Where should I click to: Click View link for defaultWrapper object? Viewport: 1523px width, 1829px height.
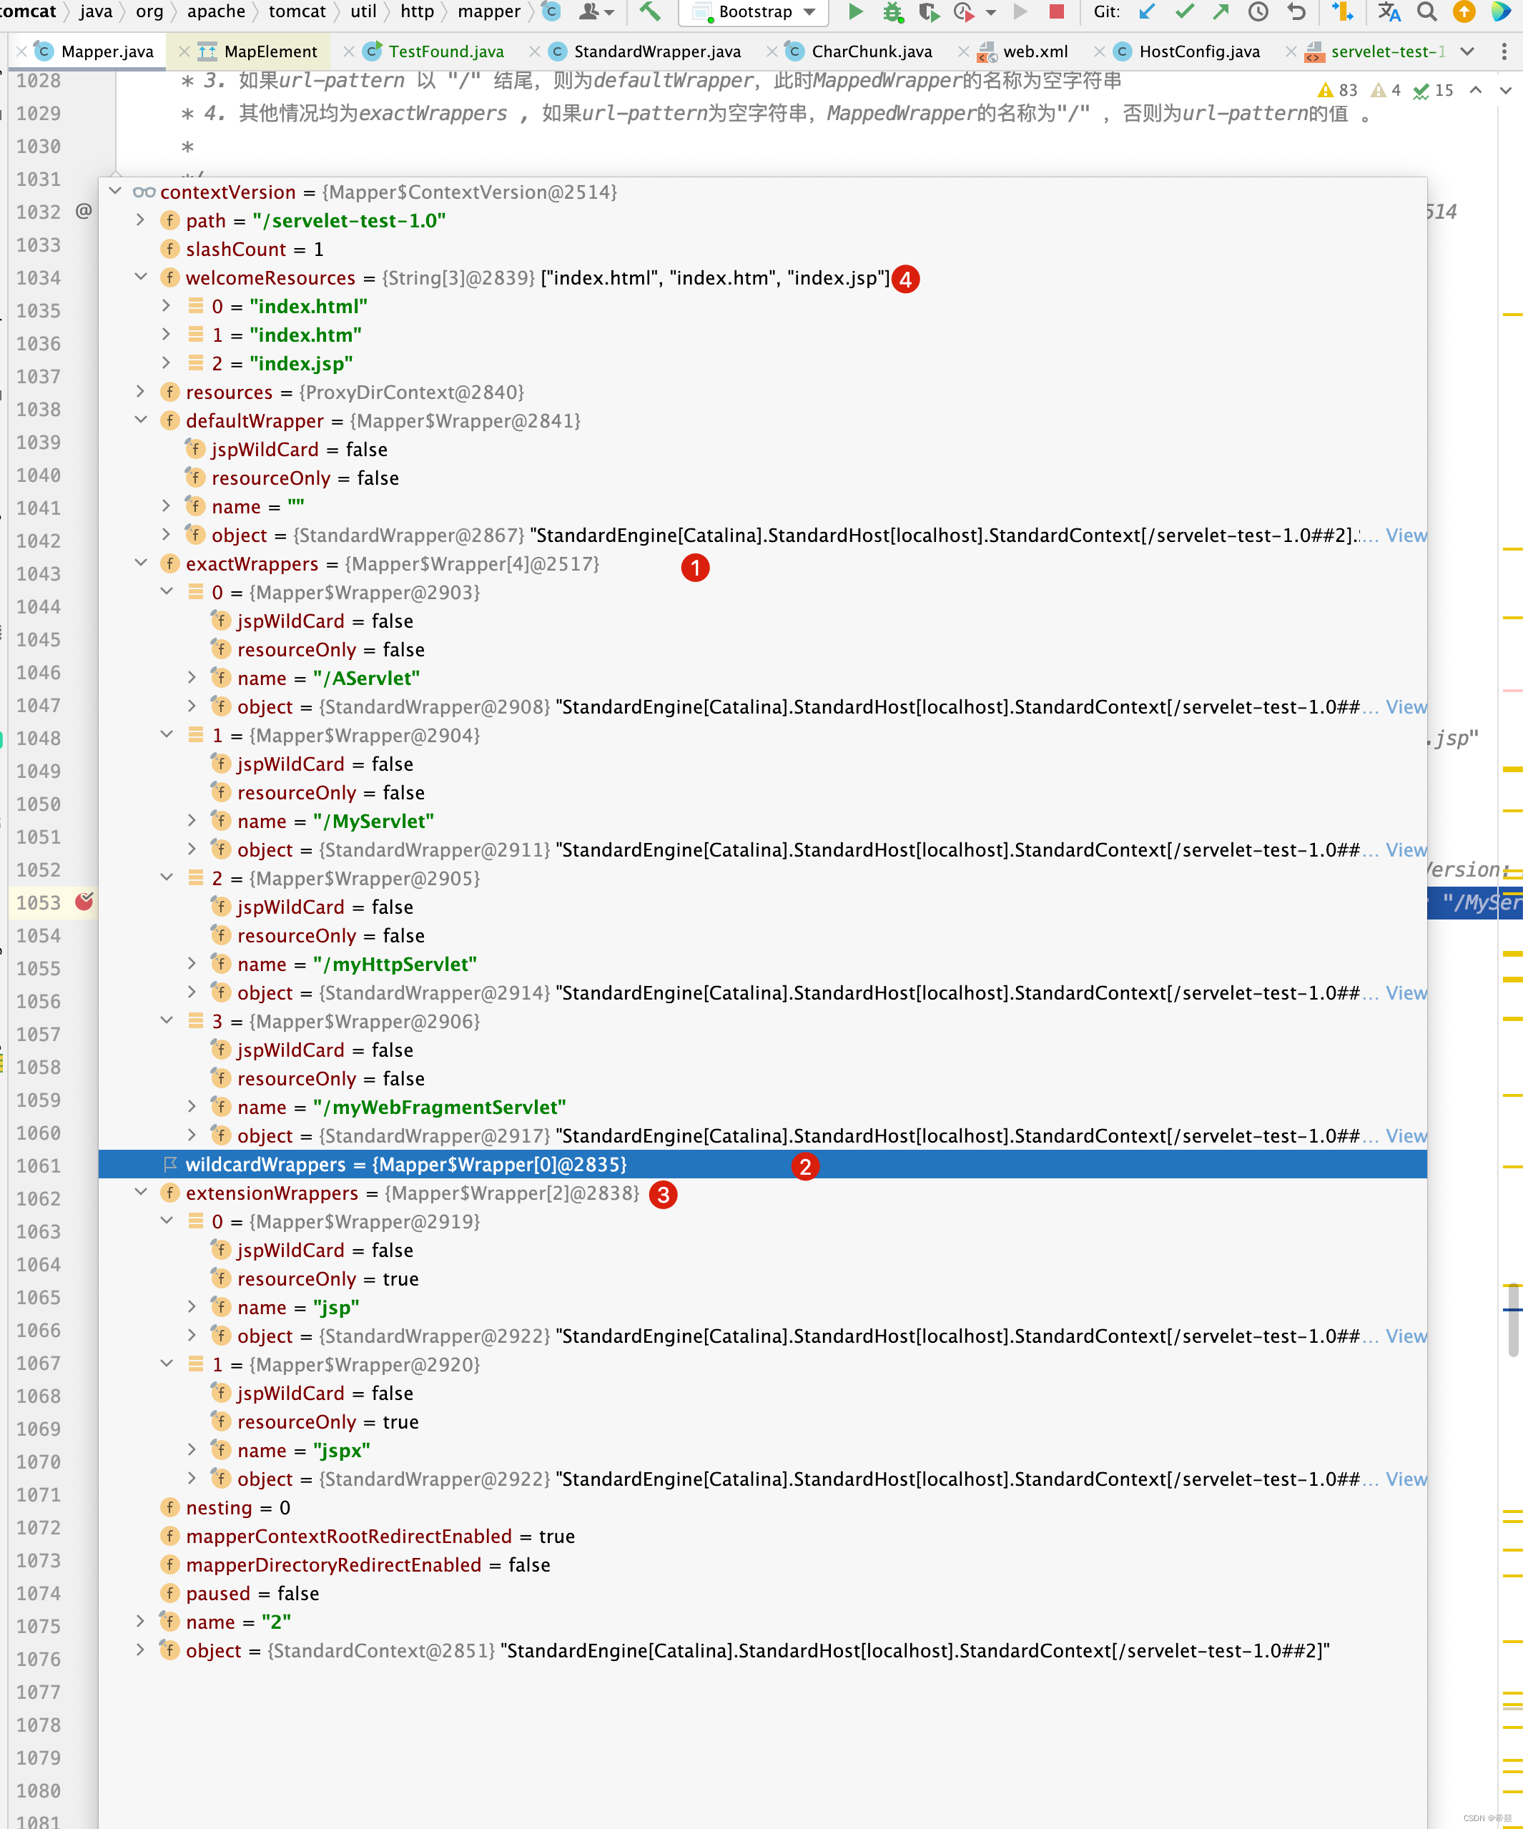click(1406, 535)
